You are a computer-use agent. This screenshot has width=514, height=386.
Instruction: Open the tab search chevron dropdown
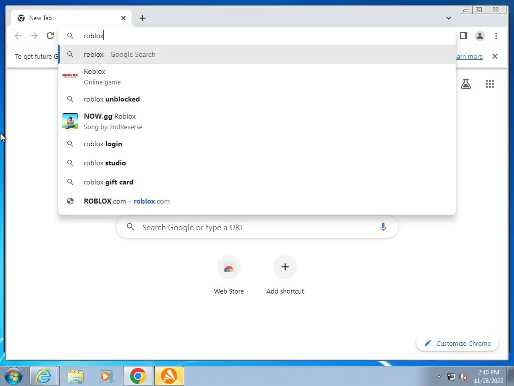[449, 18]
